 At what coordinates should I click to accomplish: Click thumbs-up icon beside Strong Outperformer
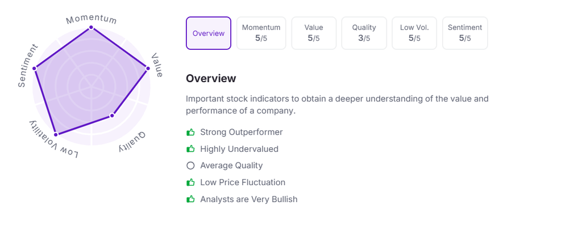click(x=190, y=132)
